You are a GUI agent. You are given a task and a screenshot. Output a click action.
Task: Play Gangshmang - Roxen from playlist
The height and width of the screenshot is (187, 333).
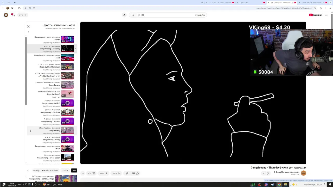click(52, 39)
